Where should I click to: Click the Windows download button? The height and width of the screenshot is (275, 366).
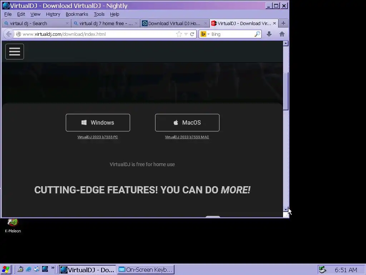pyautogui.click(x=98, y=122)
